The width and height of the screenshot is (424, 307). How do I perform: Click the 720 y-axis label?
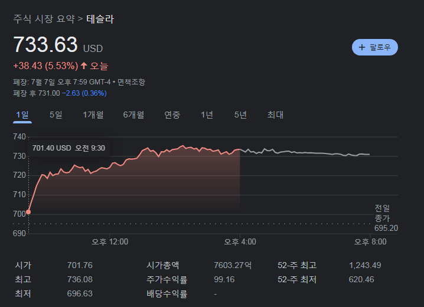click(19, 175)
